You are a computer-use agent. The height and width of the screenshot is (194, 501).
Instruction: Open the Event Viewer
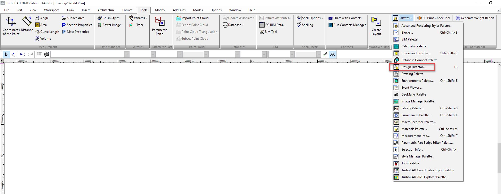428,88
